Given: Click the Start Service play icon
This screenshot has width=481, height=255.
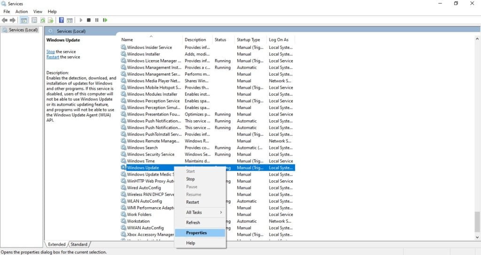Looking at the screenshot, I should pyautogui.click(x=81, y=20).
